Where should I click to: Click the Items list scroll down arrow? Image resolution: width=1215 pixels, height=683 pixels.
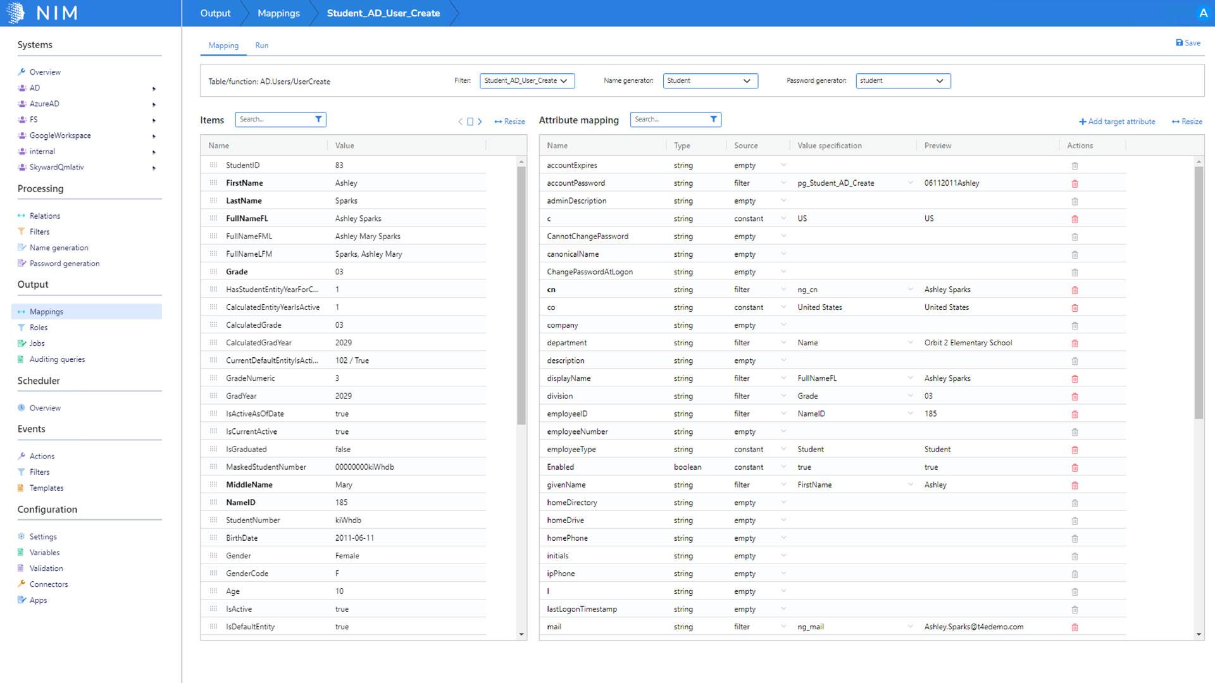(x=521, y=634)
